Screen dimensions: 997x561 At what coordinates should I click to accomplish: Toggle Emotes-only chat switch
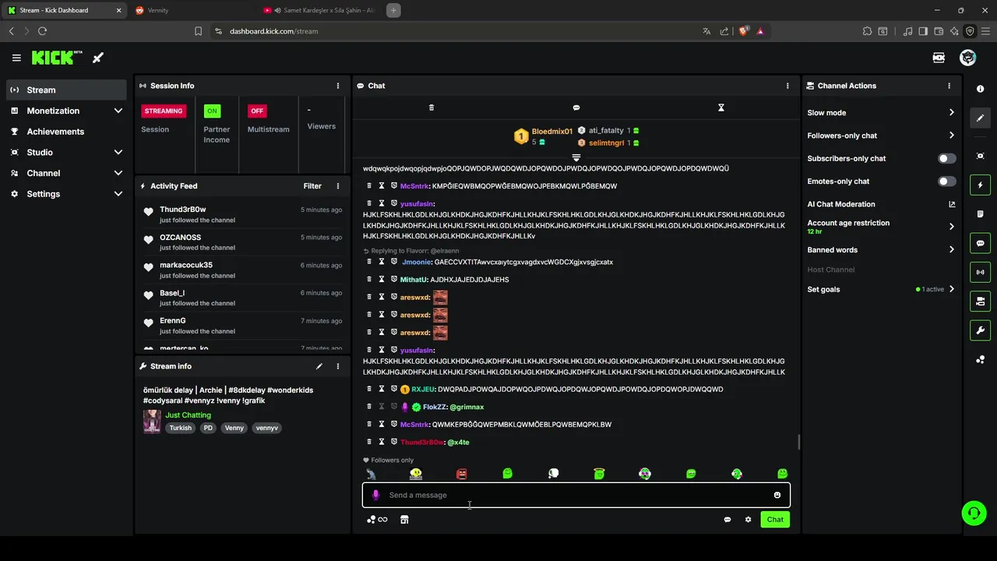coord(946,182)
